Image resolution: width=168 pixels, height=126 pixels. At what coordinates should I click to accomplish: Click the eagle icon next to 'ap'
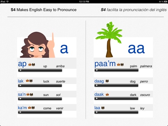[x=33, y=64]
